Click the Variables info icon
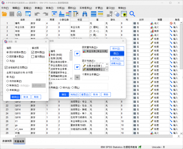183x149 pixels. pyautogui.click(x=69, y=14)
